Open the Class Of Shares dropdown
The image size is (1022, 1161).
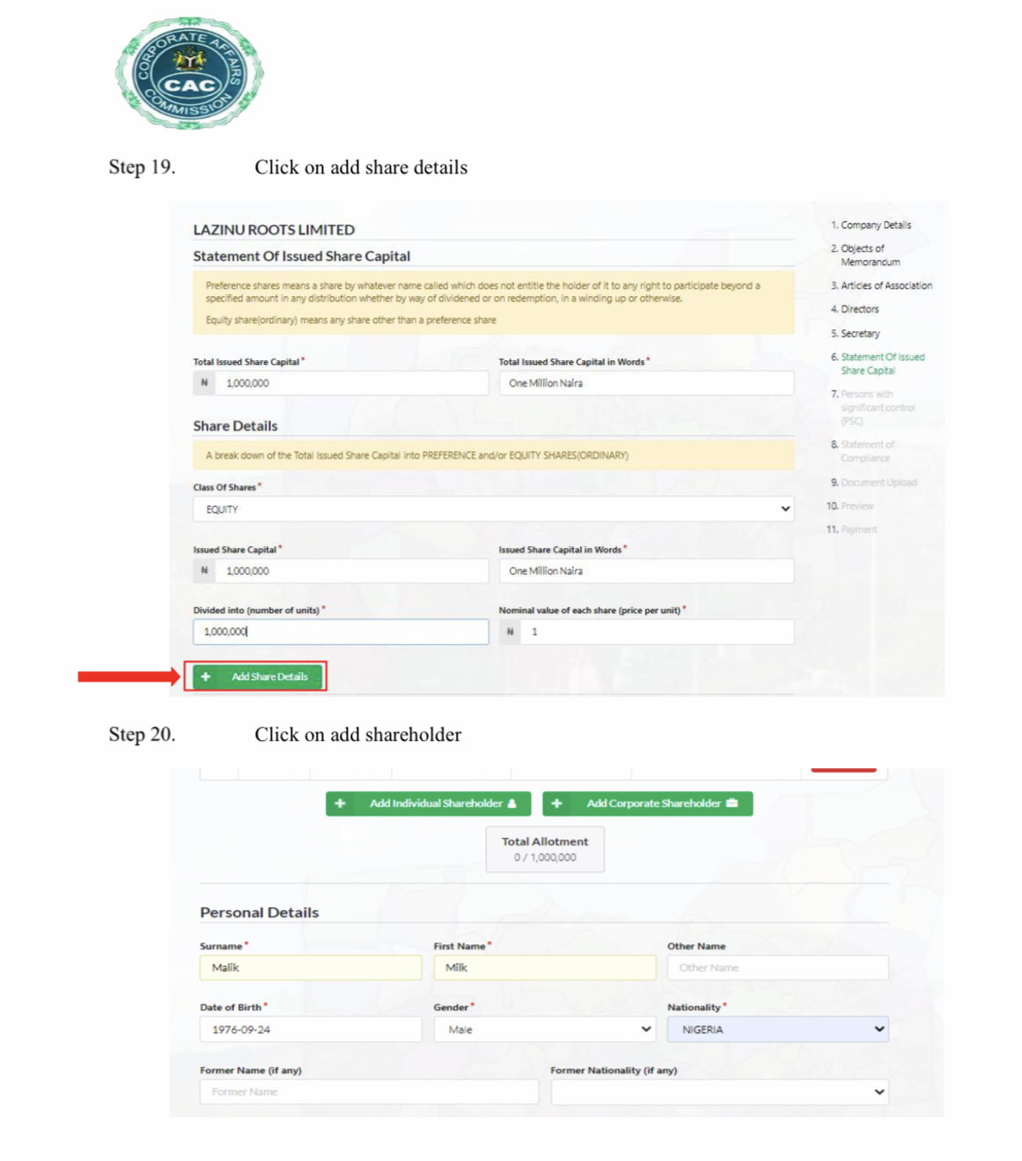493,509
